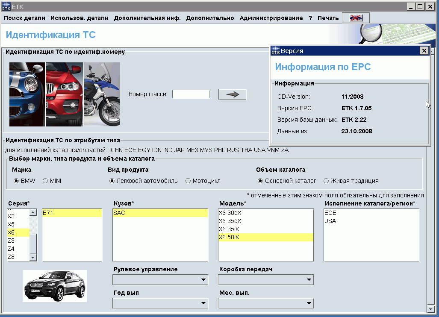Click the crossed-out car icon button in menu bar
The width and height of the screenshot is (439, 317).
point(356,18)
